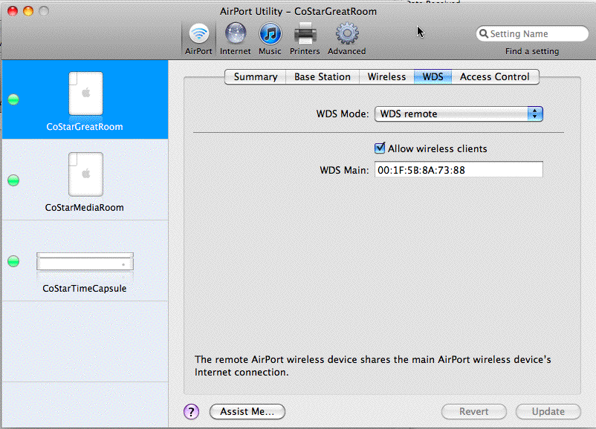
Task: Click the CoStarMediaRoom label in sidebar
Action: coord(85,208)
